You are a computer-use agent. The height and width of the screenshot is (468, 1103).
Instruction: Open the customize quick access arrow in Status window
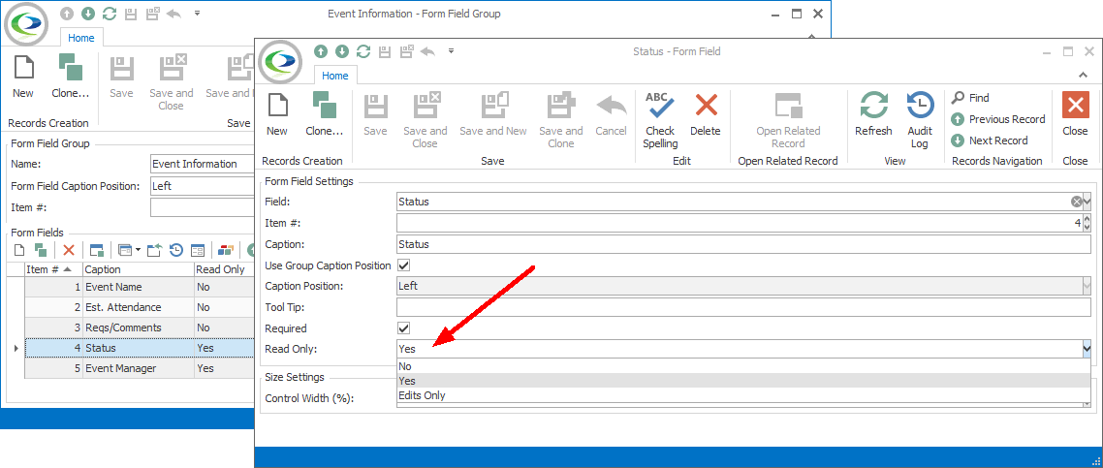(451, 50)
